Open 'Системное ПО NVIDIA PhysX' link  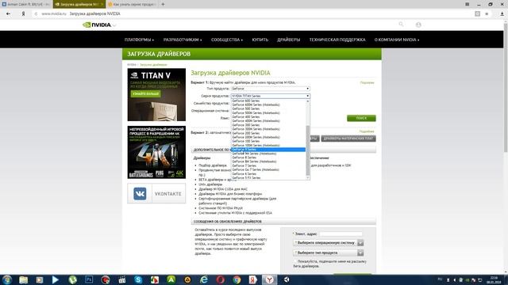[x=221, y=208]
